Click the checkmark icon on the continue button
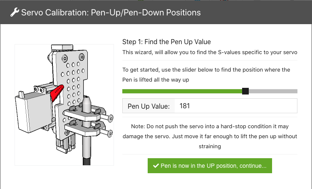The height and width of the screenshot is (189, 312). [156, 166]
